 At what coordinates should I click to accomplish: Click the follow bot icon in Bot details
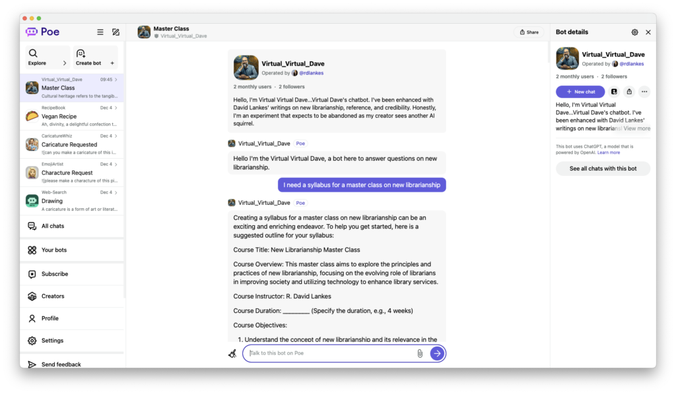614,92
